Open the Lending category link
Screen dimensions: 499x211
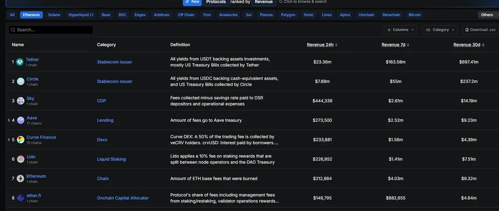pyautogui.click(x=105, y=121)
